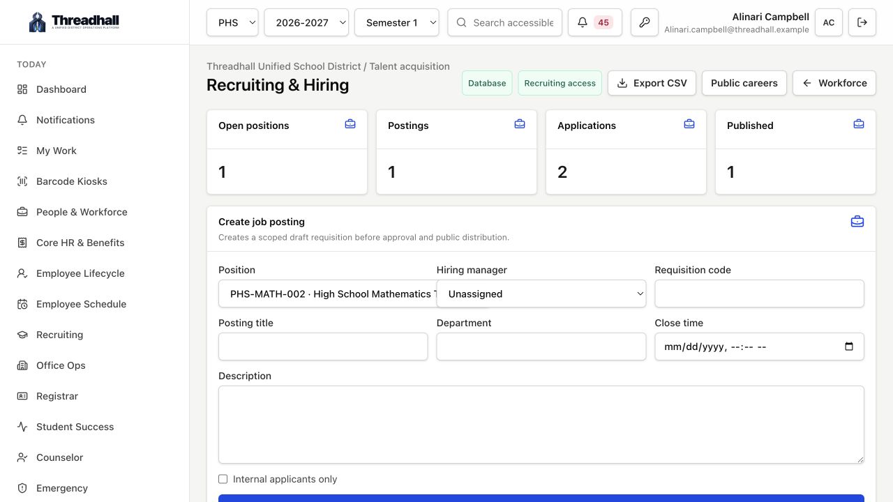Click the Posting title field
Image resolution: width=893 pixels, height=502 pixels.
323,347
